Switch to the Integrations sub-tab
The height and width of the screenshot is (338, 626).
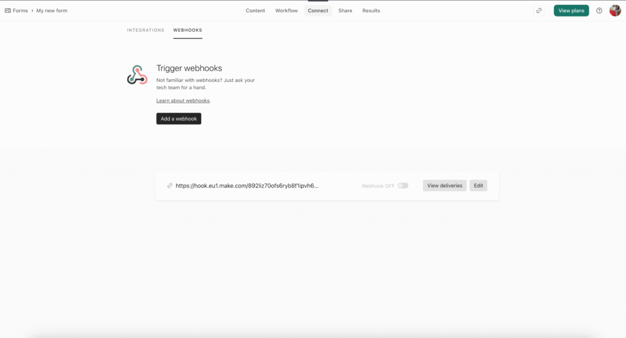pos(145,30)
